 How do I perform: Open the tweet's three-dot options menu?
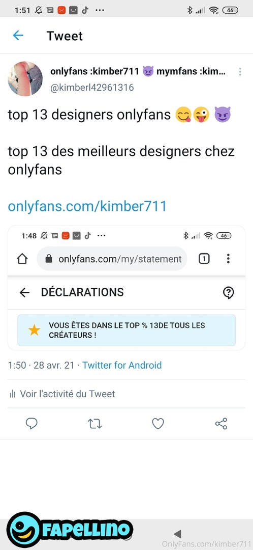240,72
